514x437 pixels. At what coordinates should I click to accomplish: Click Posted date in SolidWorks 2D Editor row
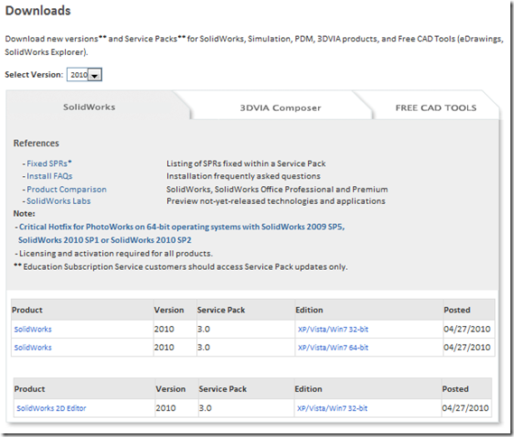(x=465, y=408)
